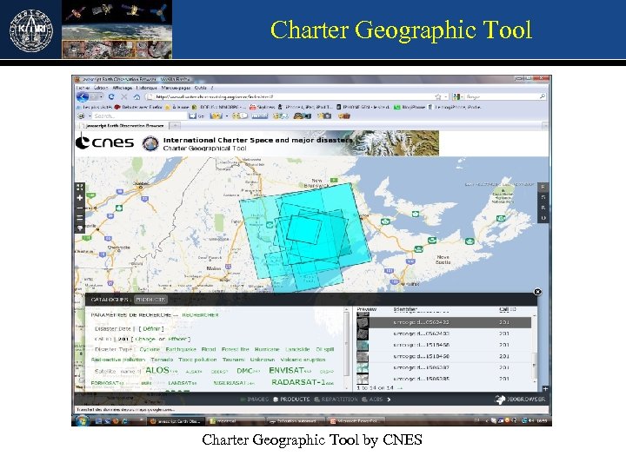Open the Édition menu
This screenshot has height=469, width=626.
coord(101,88)
